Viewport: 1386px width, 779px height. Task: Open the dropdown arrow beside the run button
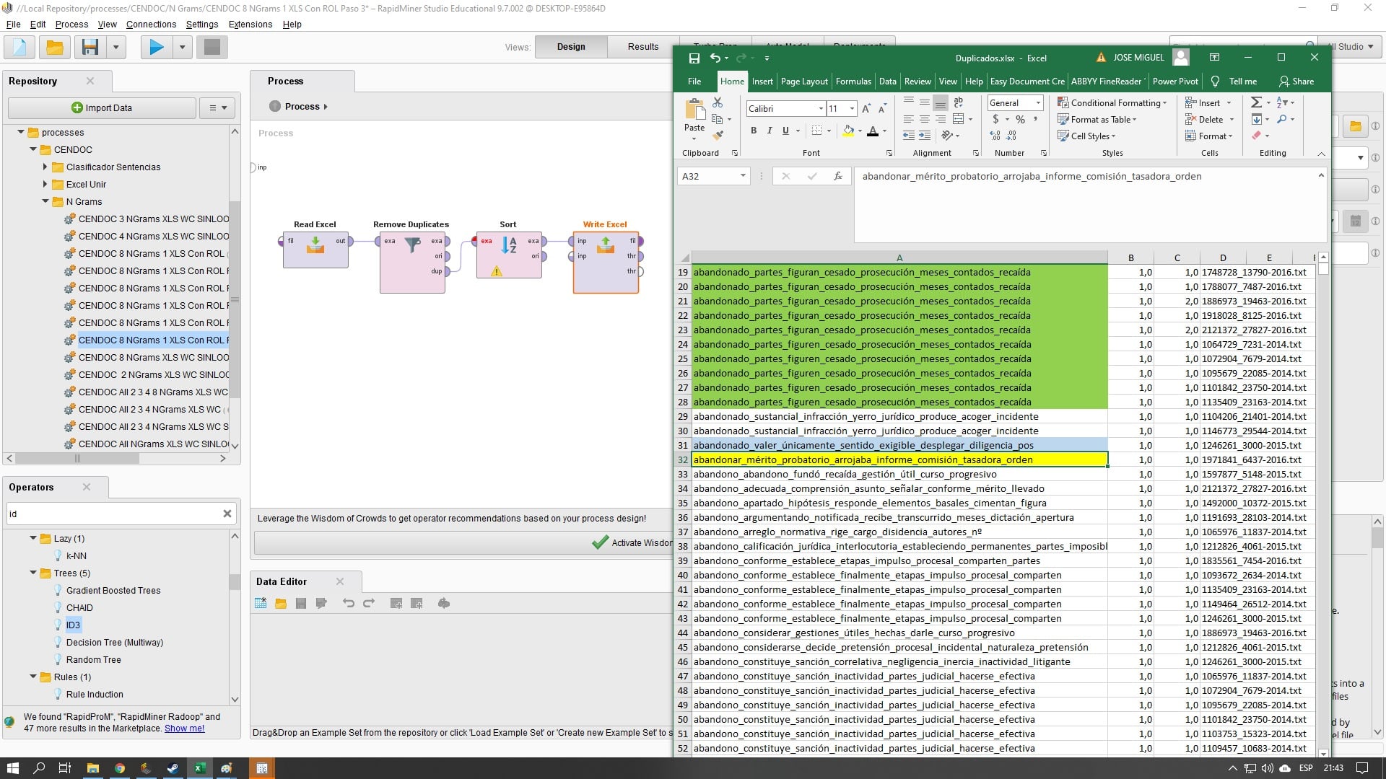tap(182, 48)
